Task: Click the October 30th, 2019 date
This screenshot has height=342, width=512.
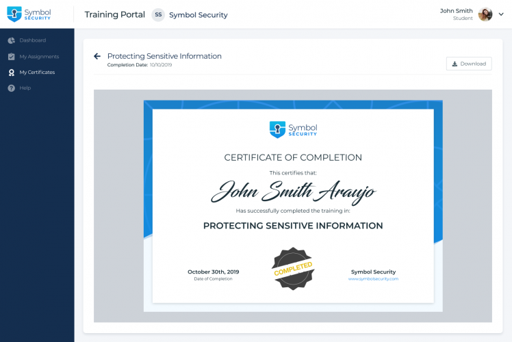Action: pos(214,272)
